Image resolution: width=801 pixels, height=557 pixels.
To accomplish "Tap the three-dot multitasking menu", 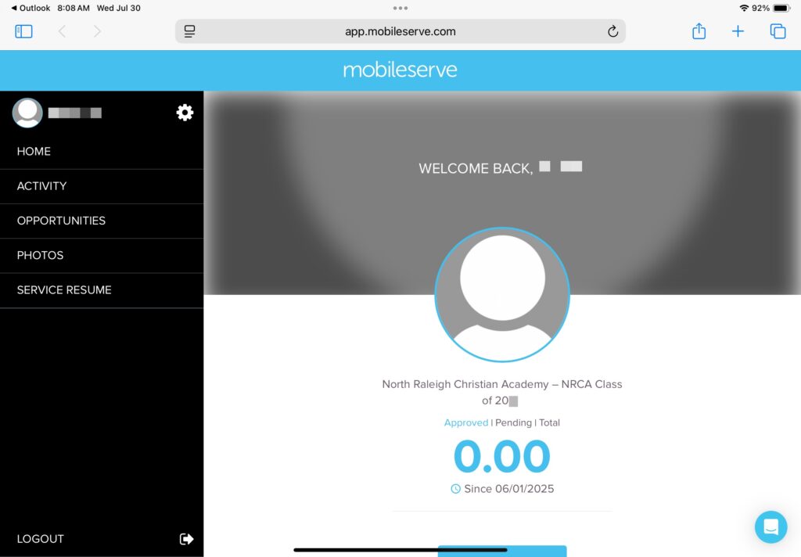I will 400,8.
